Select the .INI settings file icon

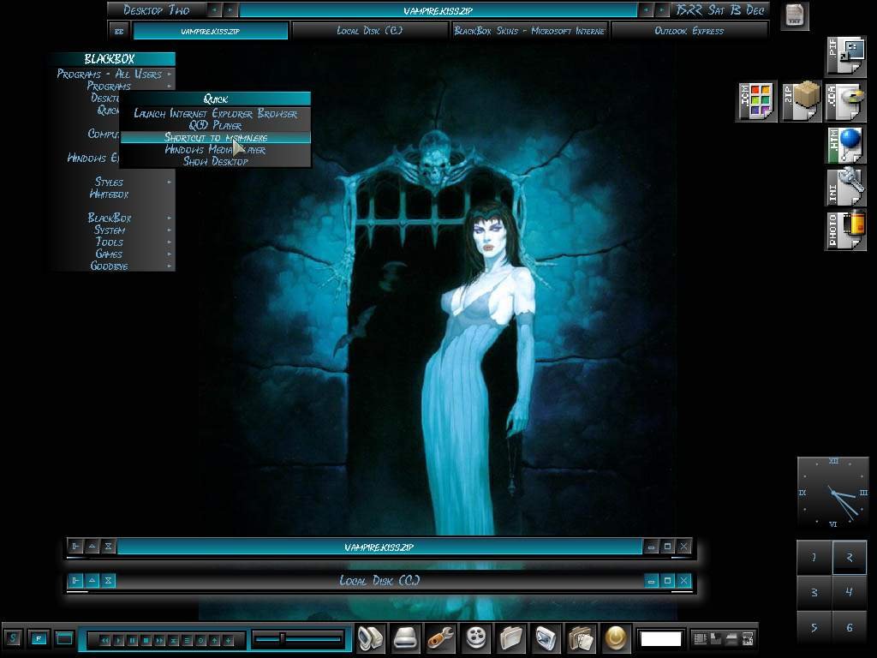pos(845,188)
